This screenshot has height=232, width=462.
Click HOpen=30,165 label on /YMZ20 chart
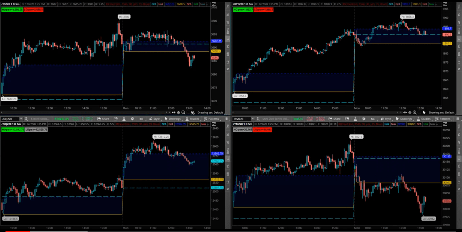tap(243, 130)
